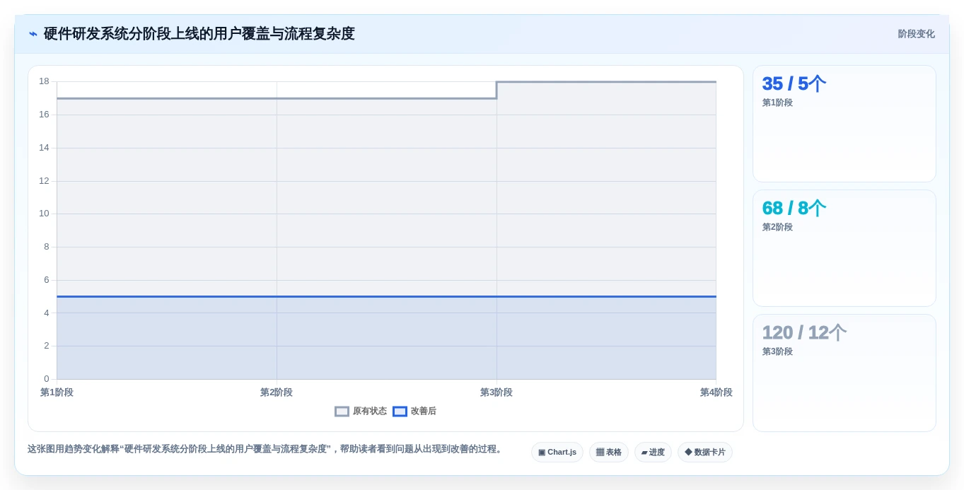
Task: Open the 35 / 5个 第1阶段 card
Action: point(844,124)
